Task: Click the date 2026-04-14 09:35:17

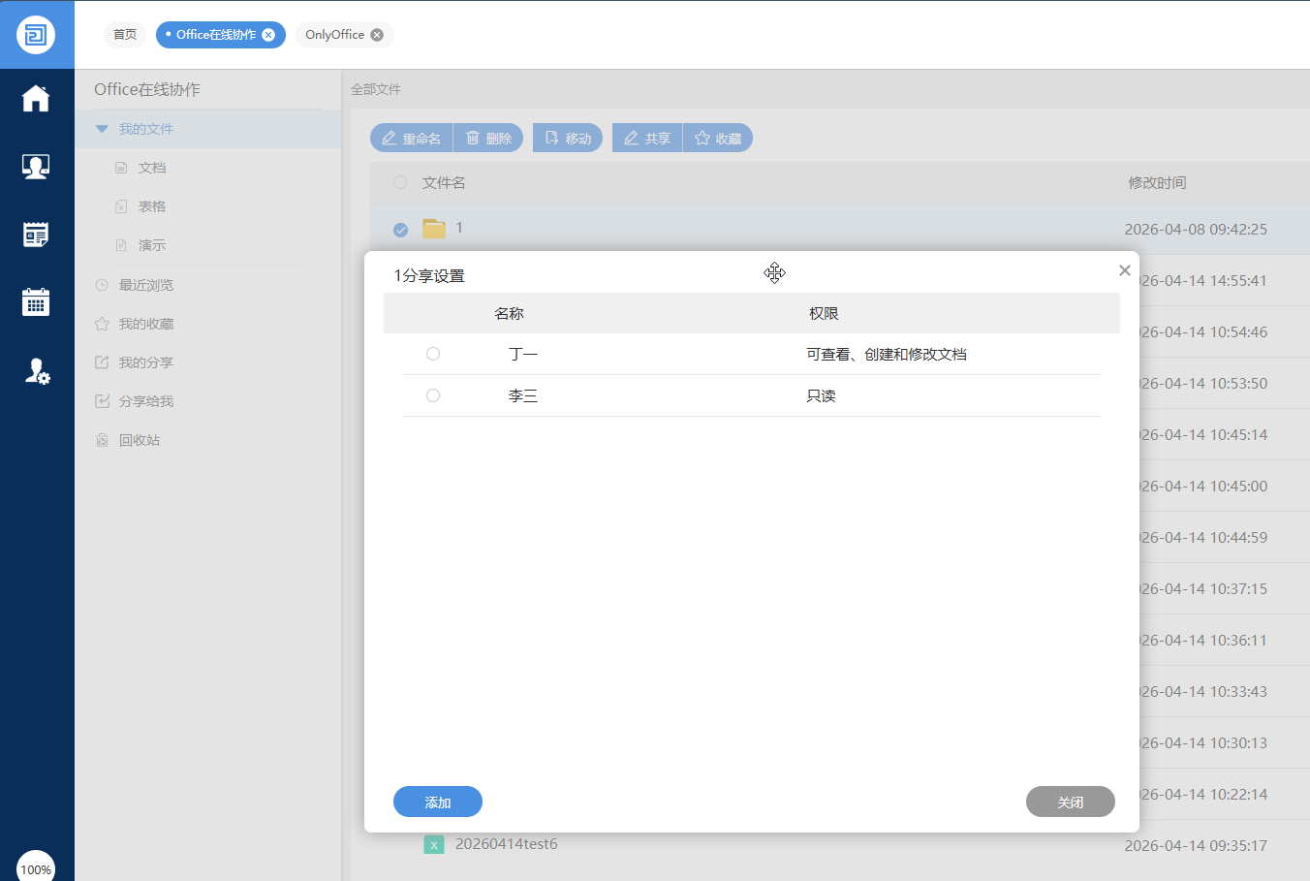Action: tap(1196, 845)
